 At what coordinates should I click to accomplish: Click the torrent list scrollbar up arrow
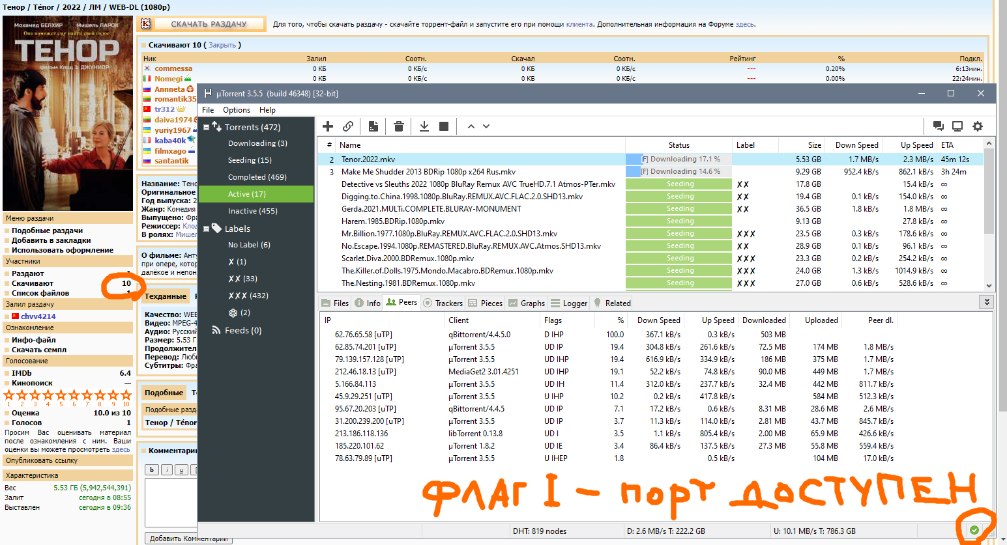click(989, 143)
